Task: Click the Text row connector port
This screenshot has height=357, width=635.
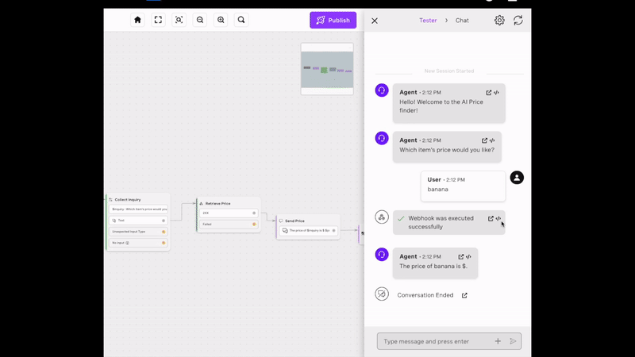Action: [164, 221]
